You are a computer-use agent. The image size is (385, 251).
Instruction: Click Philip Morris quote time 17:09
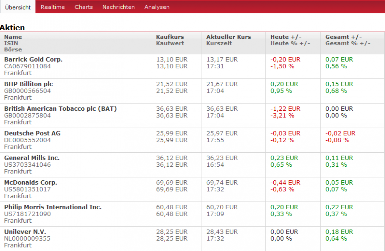(x=215, y=214)
